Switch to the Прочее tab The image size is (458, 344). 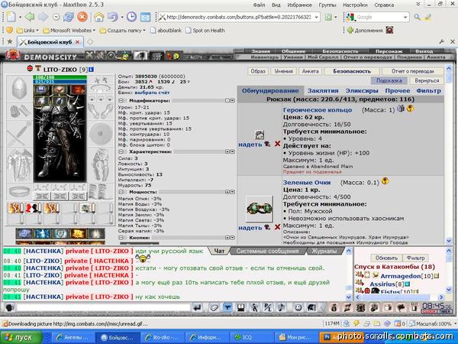click(x=397, y=91)
